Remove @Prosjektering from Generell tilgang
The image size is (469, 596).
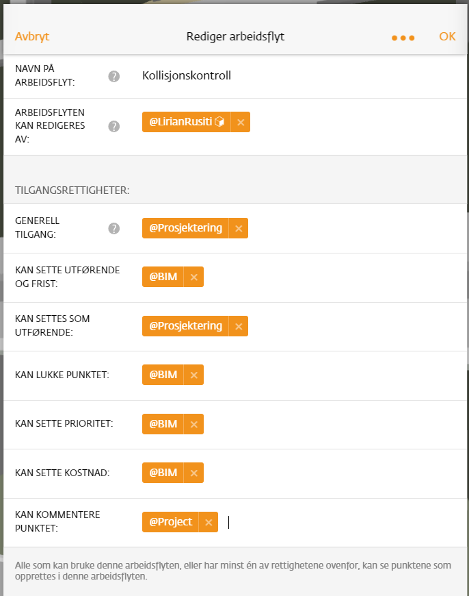click(x=239, y=228)
